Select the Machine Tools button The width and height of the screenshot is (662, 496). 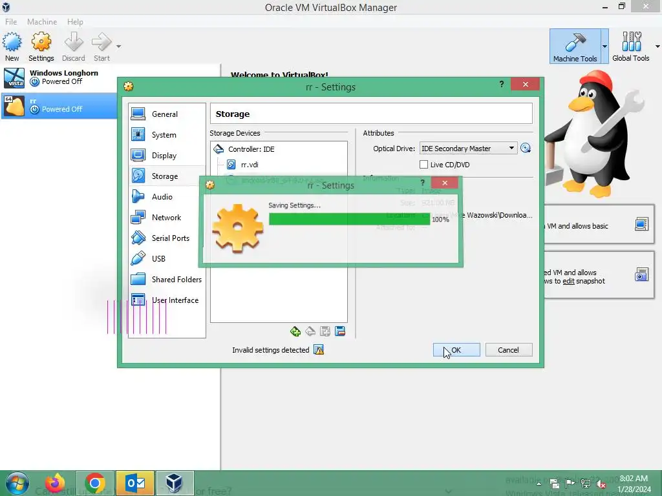[x=575, y=46]
